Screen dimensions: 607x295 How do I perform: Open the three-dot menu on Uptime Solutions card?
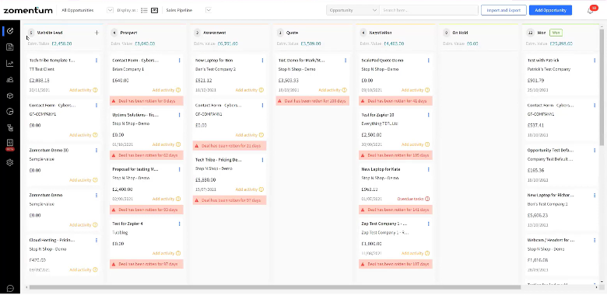pos(179,115)
